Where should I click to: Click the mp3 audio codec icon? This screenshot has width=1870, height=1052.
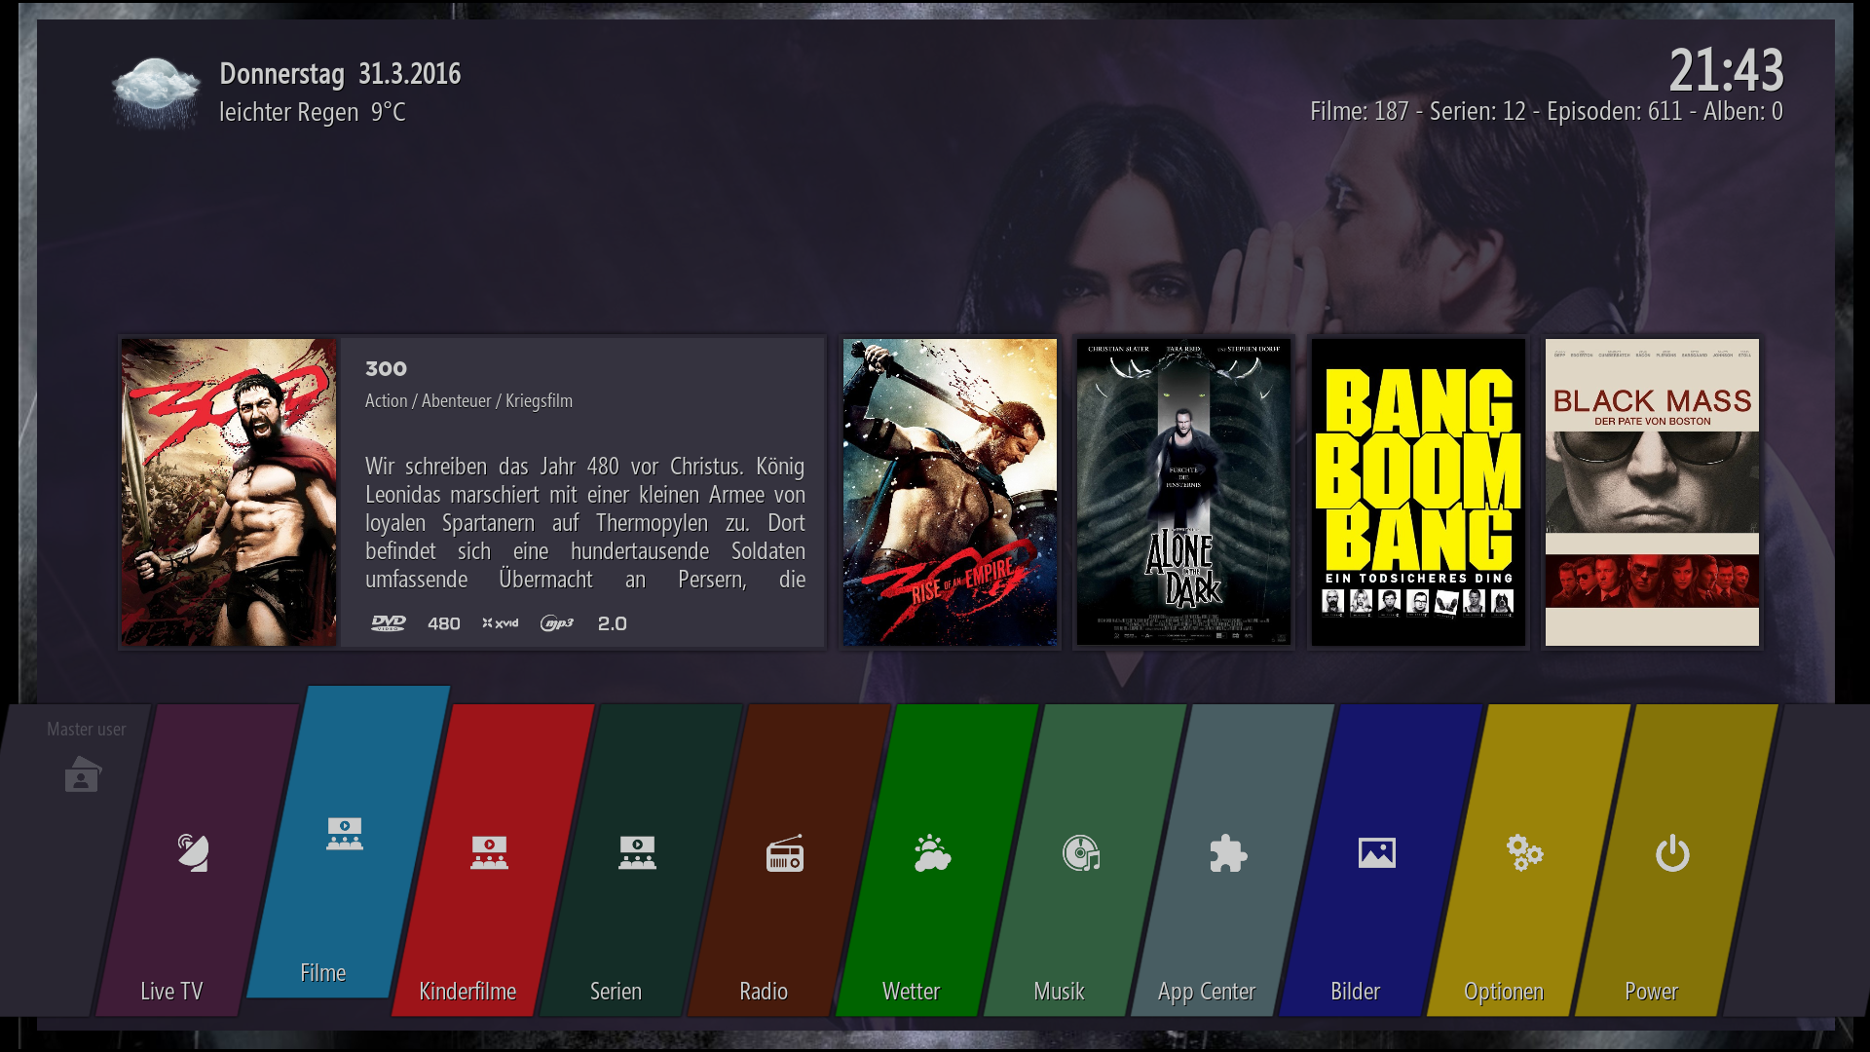click(x=557, y=623)
